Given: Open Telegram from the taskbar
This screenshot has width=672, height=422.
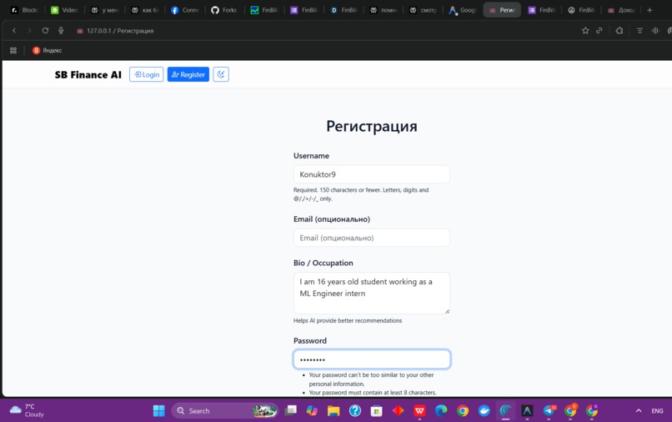Looking at the screenshot, I should point(549,410).
